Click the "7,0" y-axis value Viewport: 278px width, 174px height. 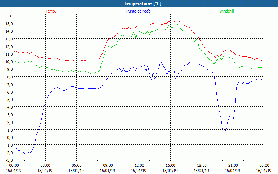point(10,85)
